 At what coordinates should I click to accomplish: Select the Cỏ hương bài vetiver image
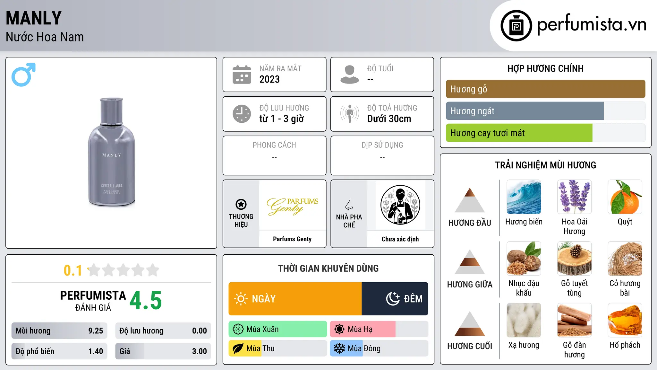coord(625,259)
